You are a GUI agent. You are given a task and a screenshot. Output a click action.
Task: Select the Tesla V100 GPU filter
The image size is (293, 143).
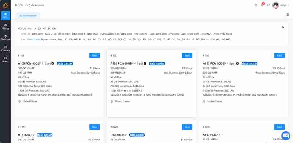51,34
